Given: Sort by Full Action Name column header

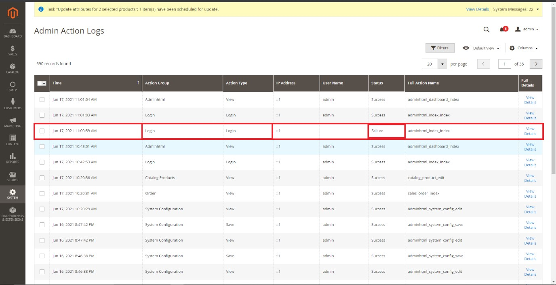Looking at the screenshot, I should point(461,83).
